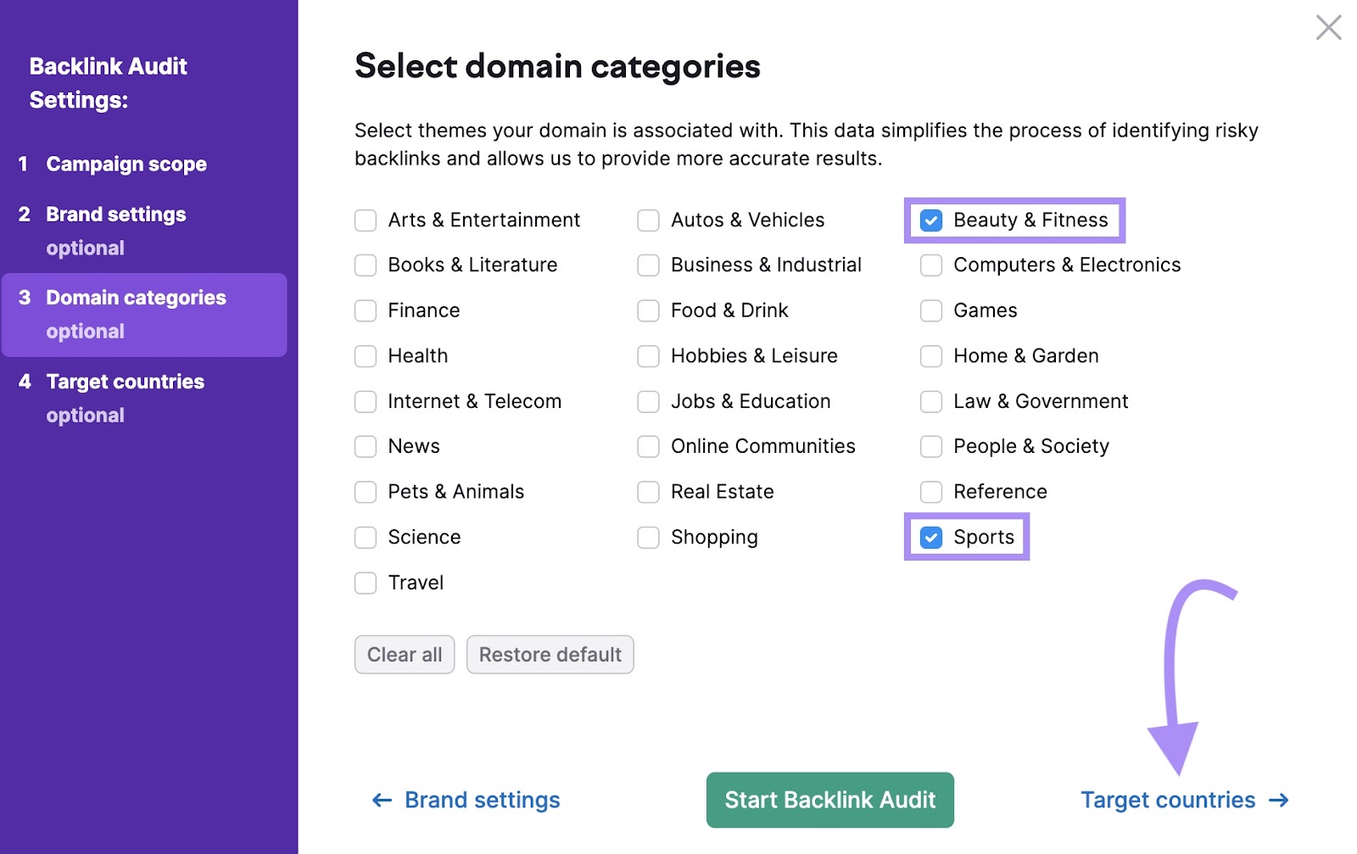Click the back arrow beside Brand settings
Screen dimensions: 1357x854
(381, 800)
